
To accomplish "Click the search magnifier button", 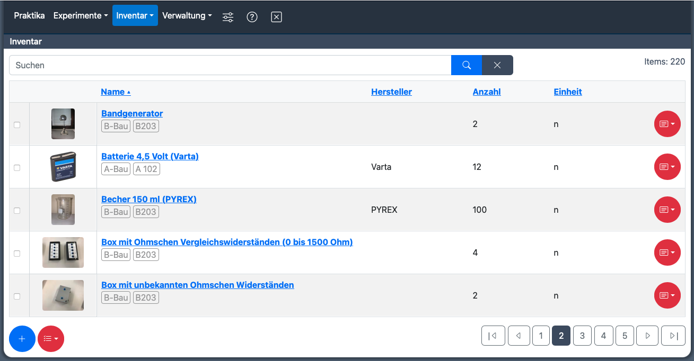I will click(x=467, y=65).
